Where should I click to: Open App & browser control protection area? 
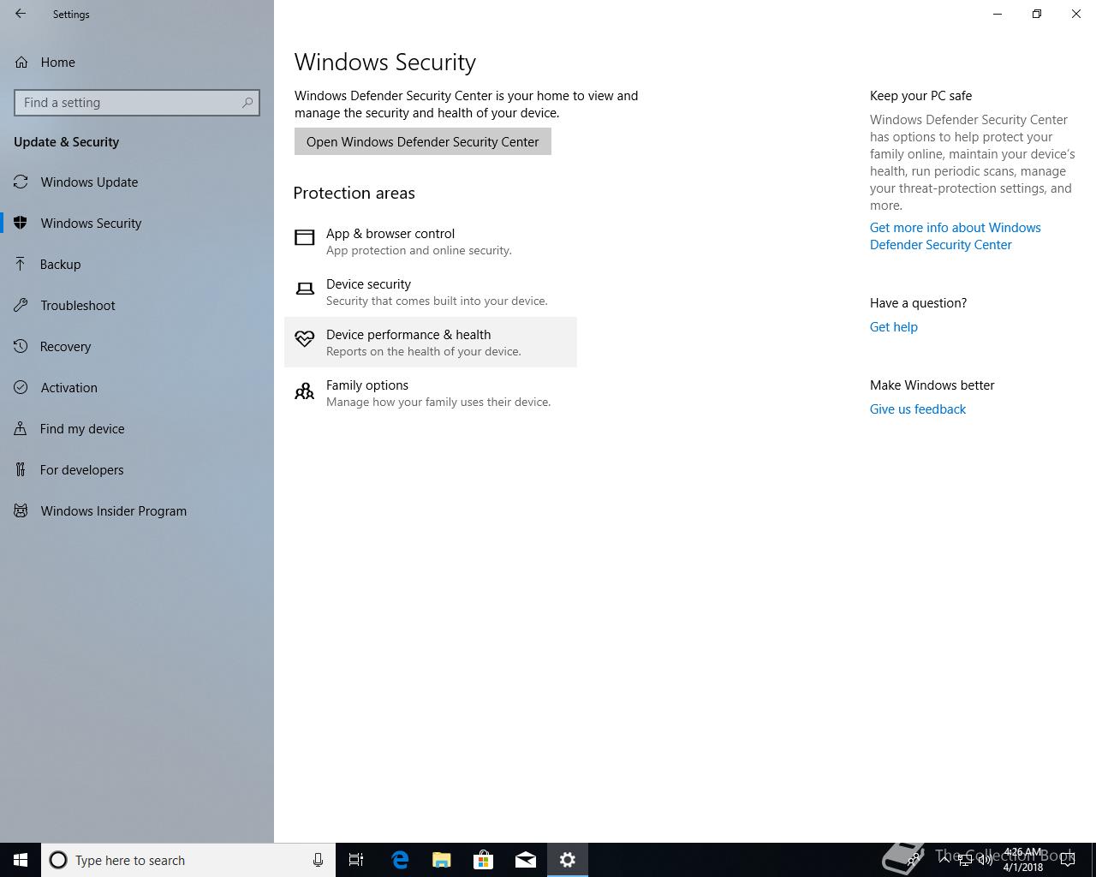coord(431,242)
